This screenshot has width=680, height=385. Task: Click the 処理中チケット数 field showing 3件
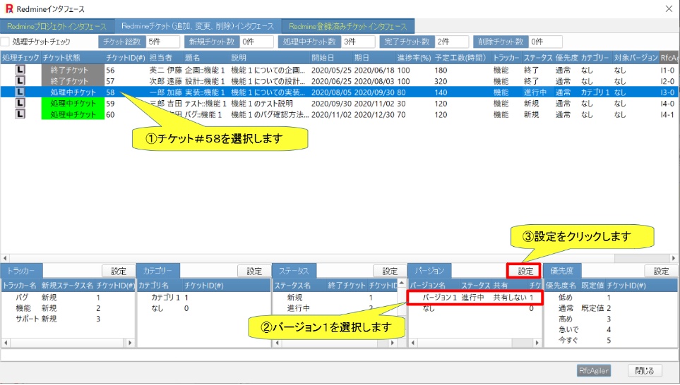[x=358, y=42]
